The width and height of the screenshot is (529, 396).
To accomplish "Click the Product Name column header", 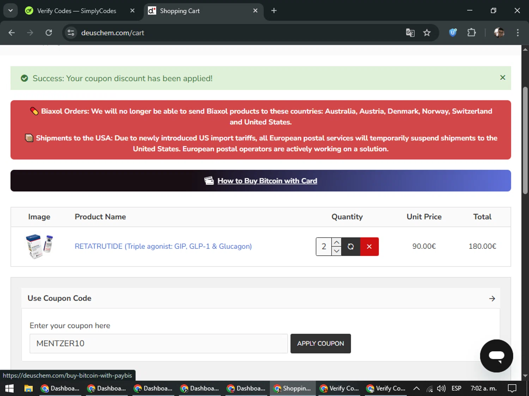I will click(x=100, y=217).
